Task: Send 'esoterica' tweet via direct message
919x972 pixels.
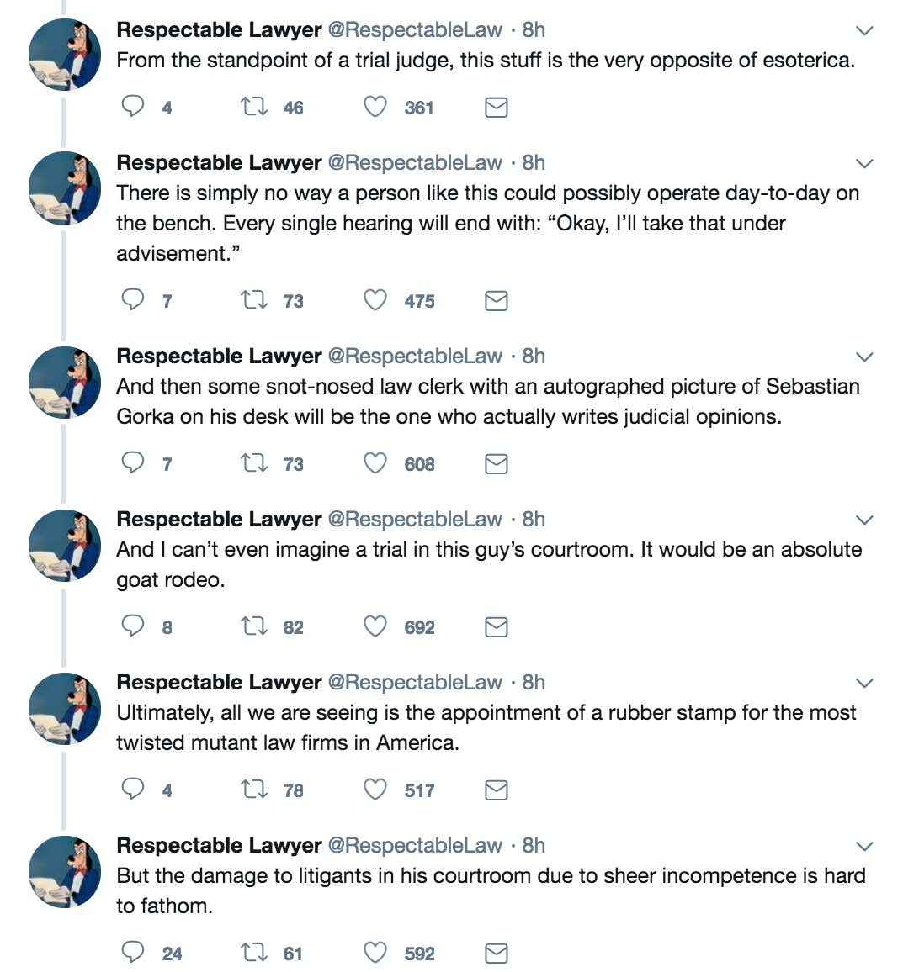Action: (496, 108)
